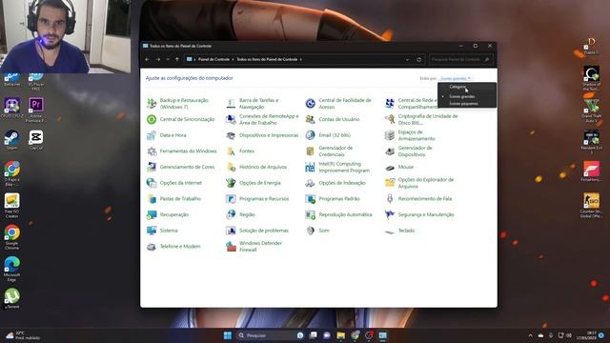This screenshot has height=343, width=610.
Task: Open Counter-Strike Global Offensive shortcut
Action: [591, 206]
